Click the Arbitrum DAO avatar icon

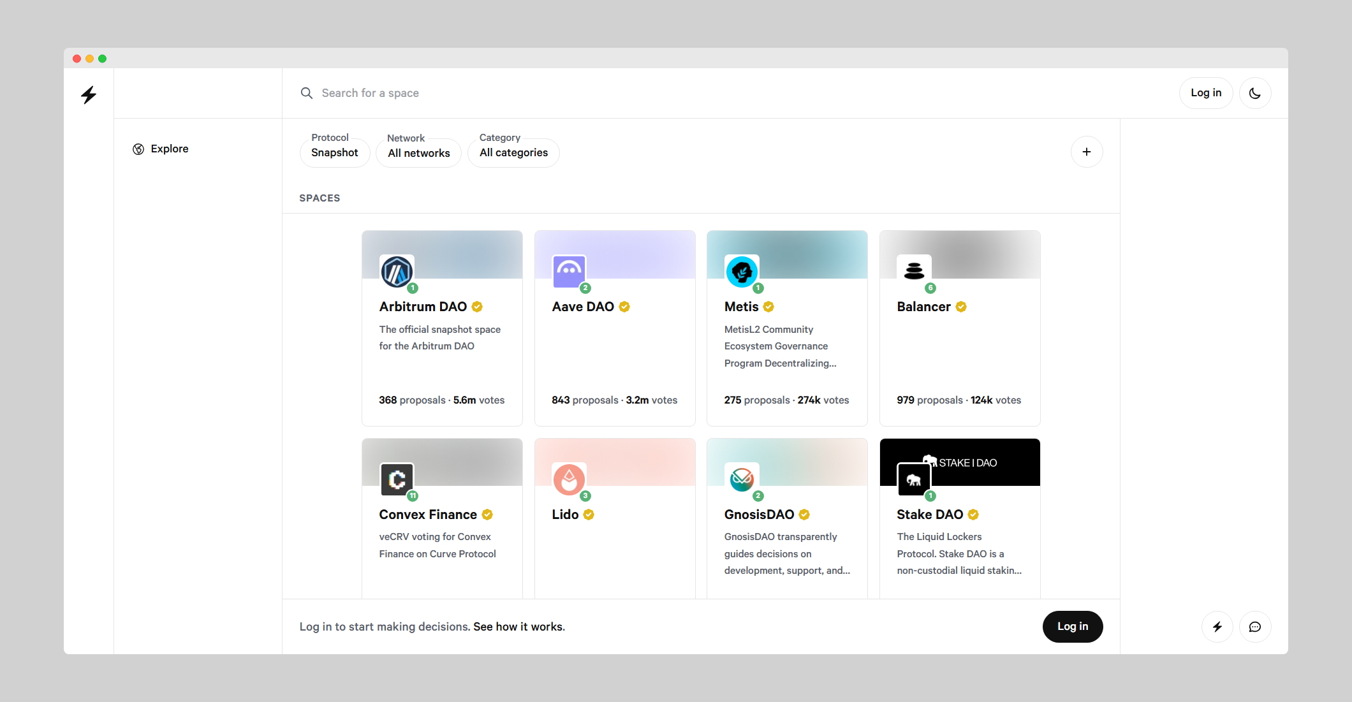(397, 272)
